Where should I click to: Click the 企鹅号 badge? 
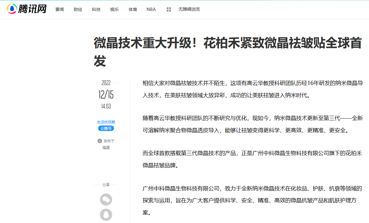[106, 128]
